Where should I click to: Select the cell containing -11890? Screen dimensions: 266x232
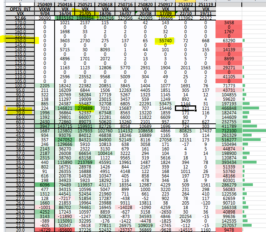click(x=65, y=216)
